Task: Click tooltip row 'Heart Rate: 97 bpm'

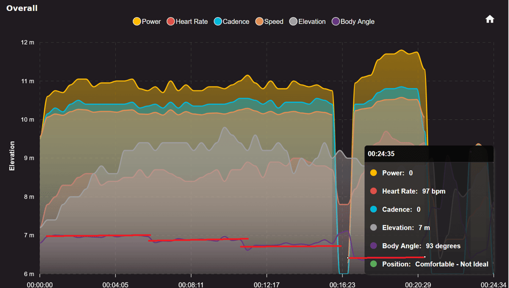Action: [408, 191]
